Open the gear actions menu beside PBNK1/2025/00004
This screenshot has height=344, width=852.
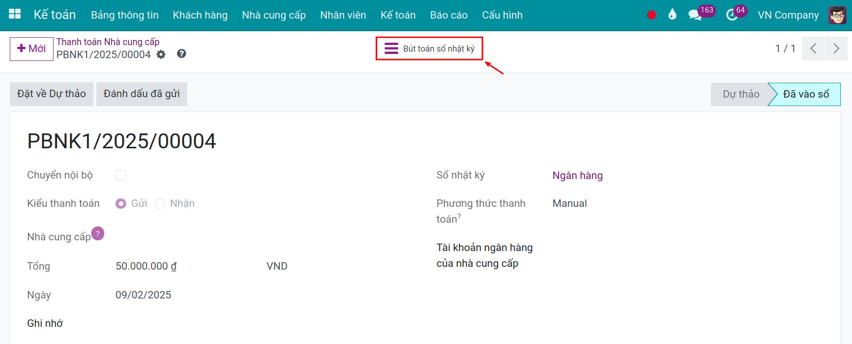(x=161, y=54)
